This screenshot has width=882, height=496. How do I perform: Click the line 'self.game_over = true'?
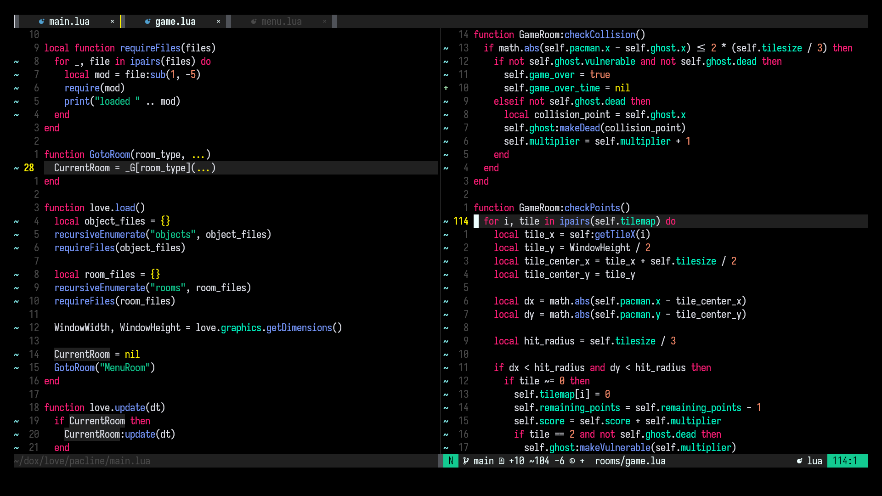(557, 75)
